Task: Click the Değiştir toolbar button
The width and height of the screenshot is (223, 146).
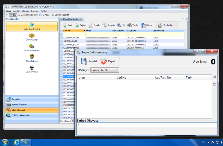Action: 81,25
